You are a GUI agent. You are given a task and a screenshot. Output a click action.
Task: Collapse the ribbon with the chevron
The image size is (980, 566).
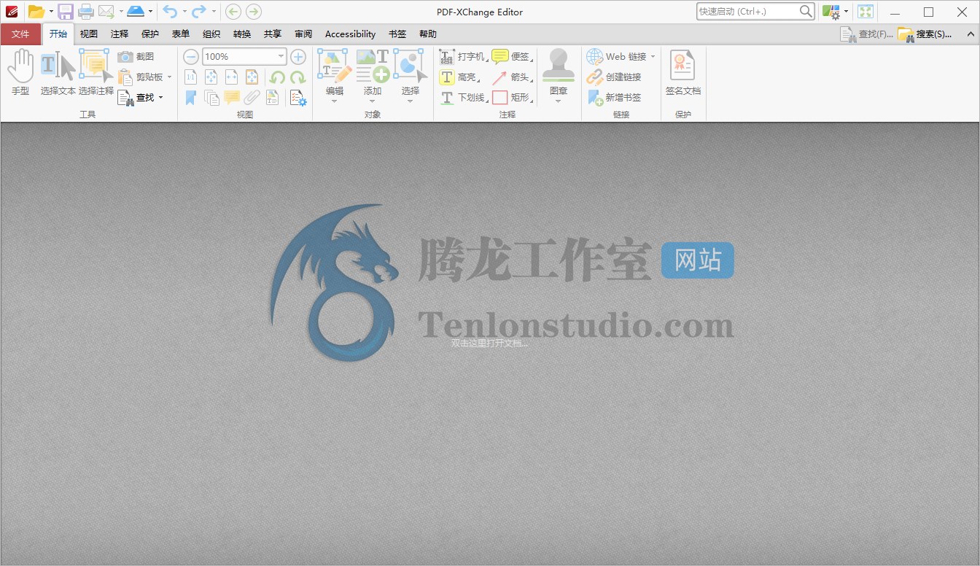click(x=969, y=34)
